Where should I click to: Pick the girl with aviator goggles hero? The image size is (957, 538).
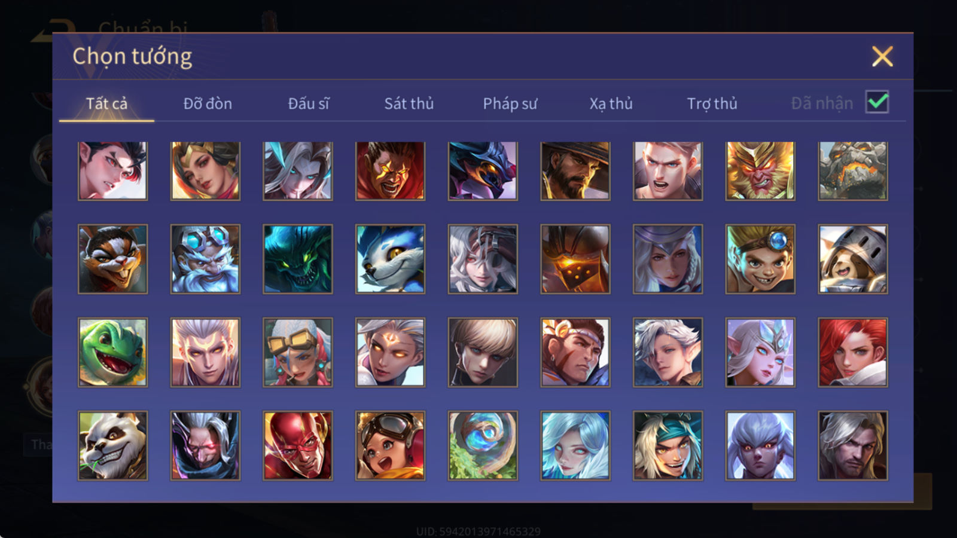tap(391, 445)
